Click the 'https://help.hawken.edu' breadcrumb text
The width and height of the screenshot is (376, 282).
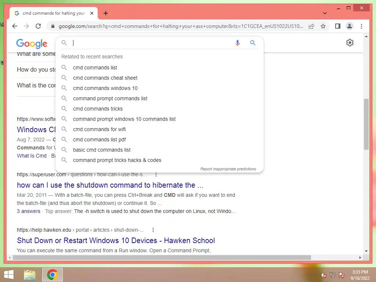point(44,230)
